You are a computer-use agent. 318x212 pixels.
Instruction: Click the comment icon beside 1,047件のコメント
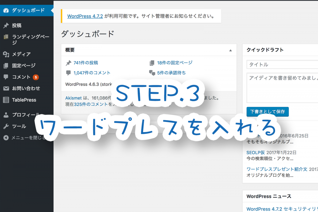point(68,73)
